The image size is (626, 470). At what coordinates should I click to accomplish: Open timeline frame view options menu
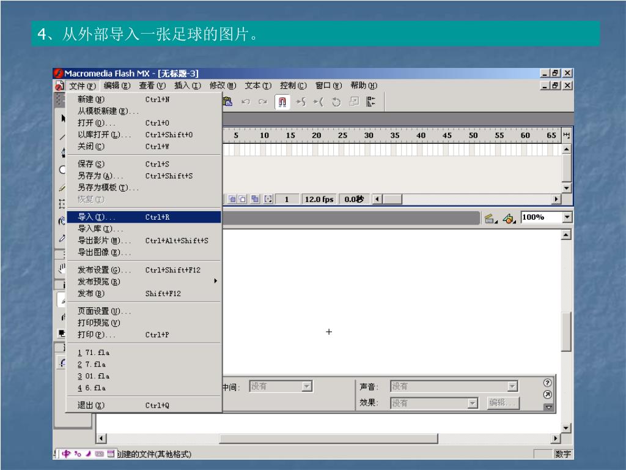coord(566,135)
